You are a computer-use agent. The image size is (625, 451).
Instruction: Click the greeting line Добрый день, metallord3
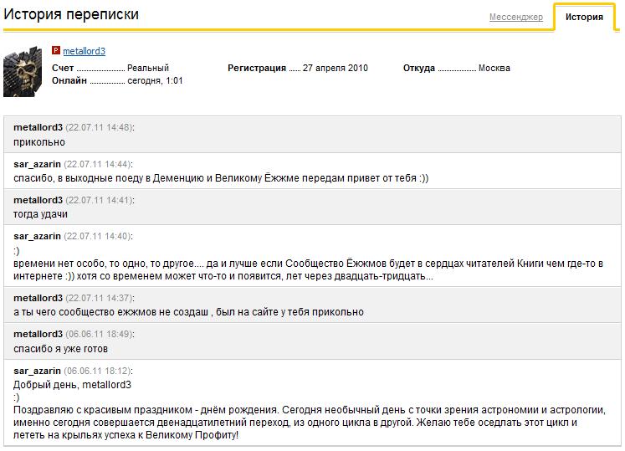point(72,385)
